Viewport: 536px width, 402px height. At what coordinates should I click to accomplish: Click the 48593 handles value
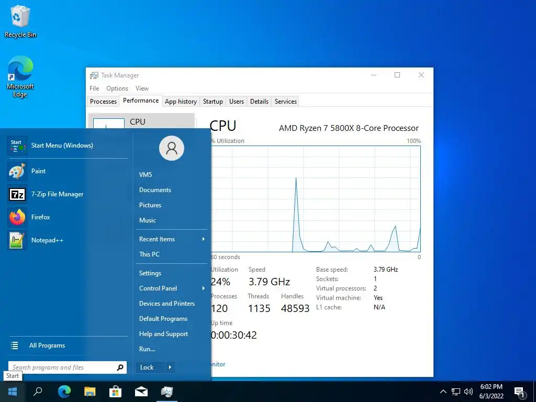[x=295, y=308]
